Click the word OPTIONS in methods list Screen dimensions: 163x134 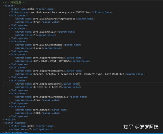click(64, 61)
